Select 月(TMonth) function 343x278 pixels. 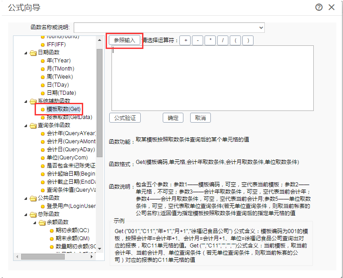60,69
